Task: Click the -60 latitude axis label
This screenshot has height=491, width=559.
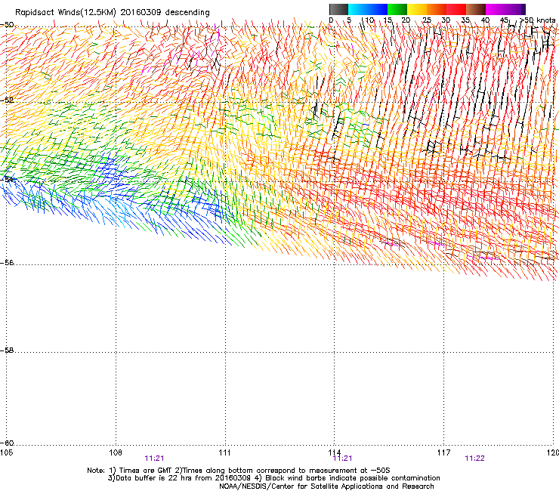Action: point(7,443)
